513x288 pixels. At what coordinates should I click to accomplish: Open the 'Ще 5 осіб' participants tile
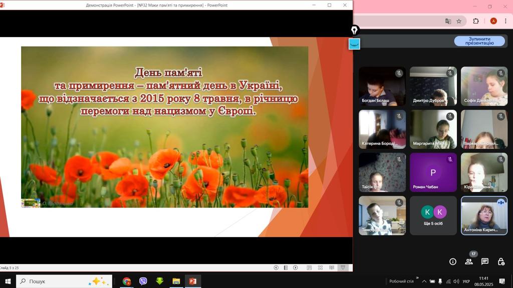[433, 215]
